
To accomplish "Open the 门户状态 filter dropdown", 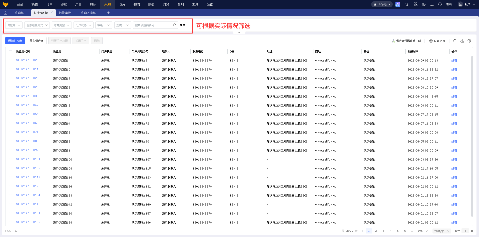I will pyautogui.click(x=84, y=25).
